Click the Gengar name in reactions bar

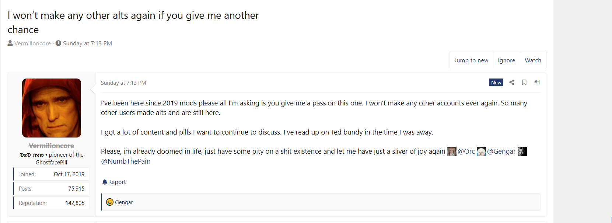pyautogui.click(x=124, y=202)
